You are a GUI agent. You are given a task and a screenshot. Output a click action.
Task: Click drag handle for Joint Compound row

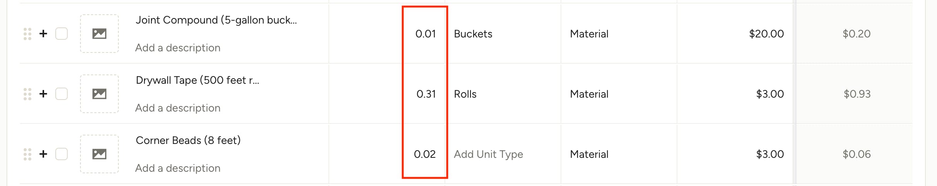point(27,34)
